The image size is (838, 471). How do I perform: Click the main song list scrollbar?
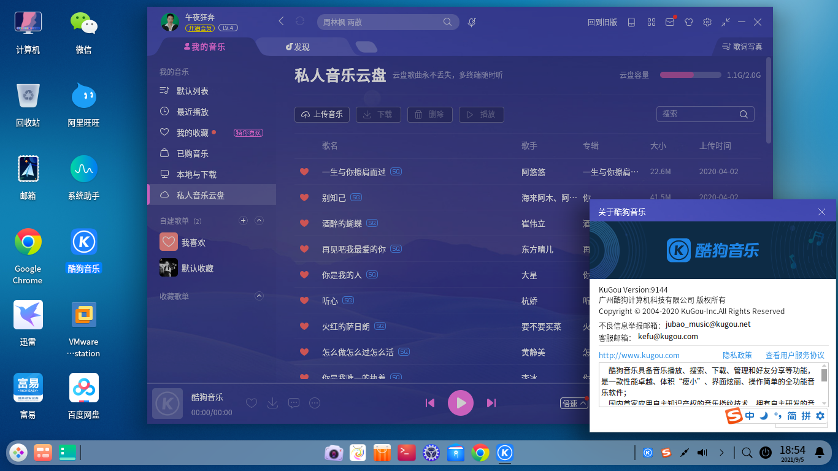769,101
